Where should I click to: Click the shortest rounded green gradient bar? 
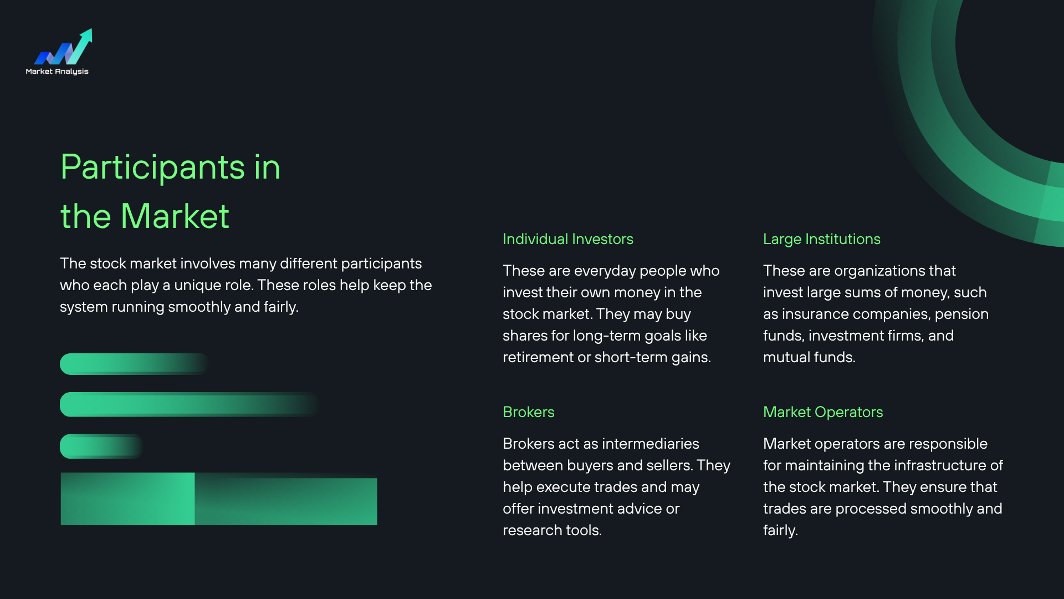click(x=101, y=446)
